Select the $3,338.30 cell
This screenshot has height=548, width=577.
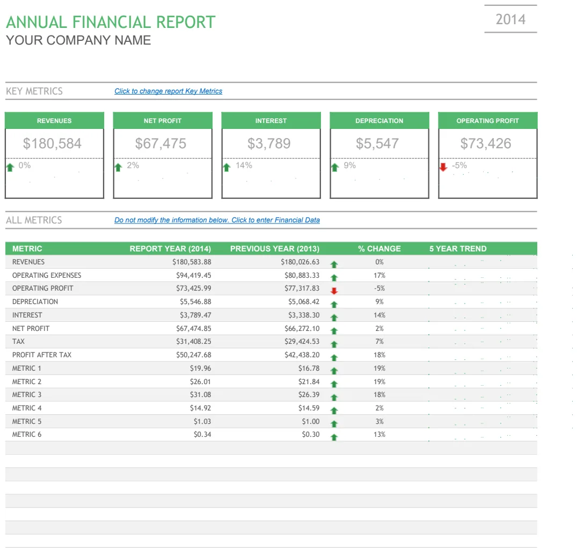(304, 315)
